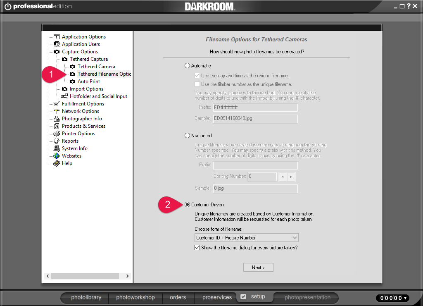
Task: Click the Capture Options camera icon
Action: point(57,52)
